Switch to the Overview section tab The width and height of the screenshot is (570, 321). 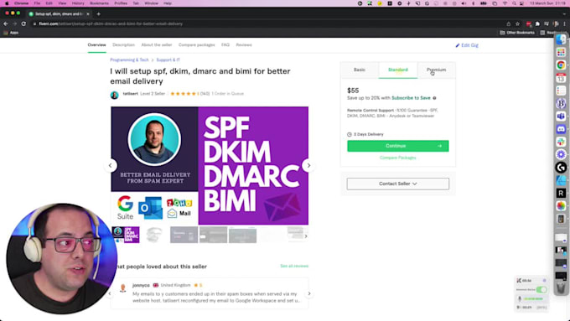click(96, 45)
